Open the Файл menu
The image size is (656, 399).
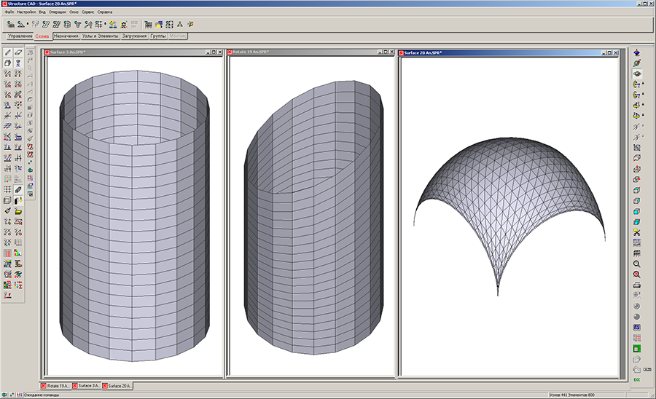8,12
